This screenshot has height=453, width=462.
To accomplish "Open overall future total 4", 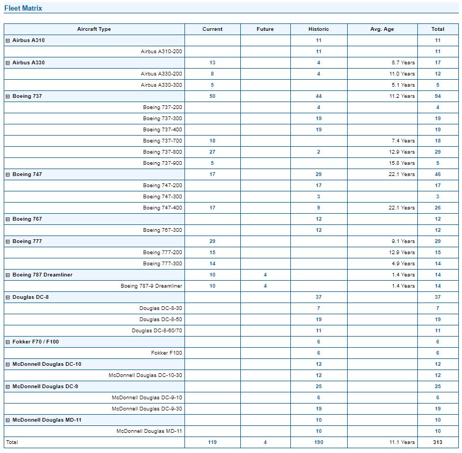I will click(265, 442).
